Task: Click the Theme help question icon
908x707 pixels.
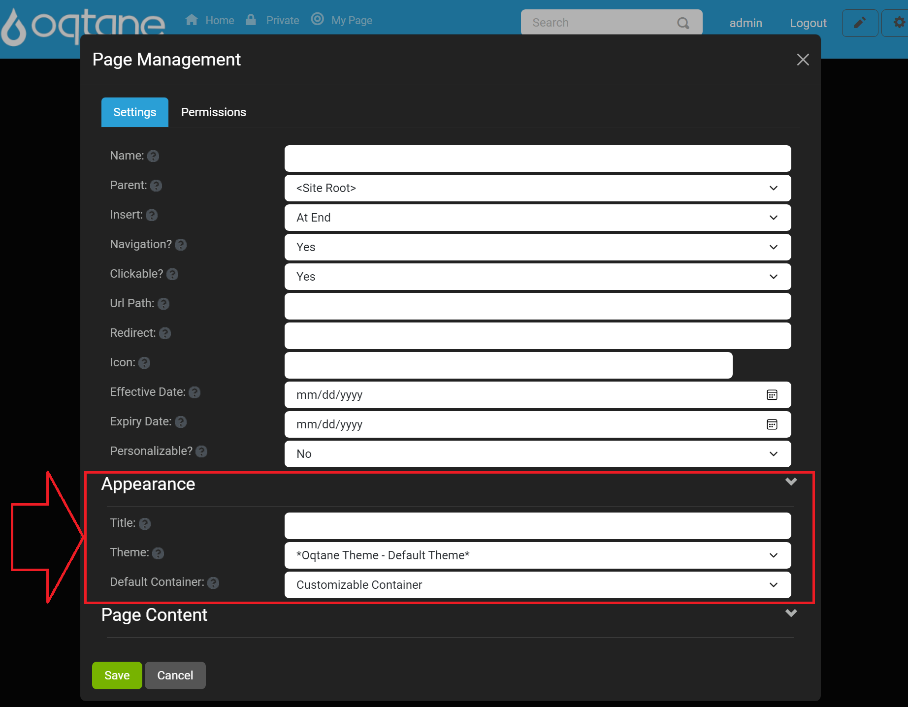Action: [158, 553]
